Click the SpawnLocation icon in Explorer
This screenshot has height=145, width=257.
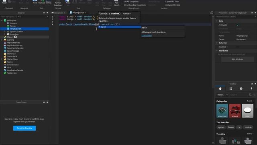point(8,31)
